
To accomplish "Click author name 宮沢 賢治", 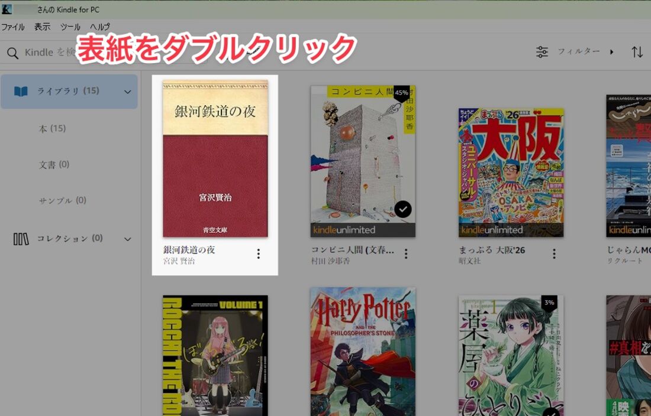I will tap(179, 261).
